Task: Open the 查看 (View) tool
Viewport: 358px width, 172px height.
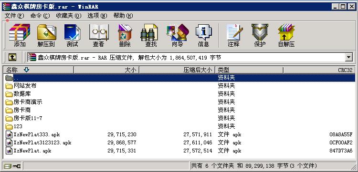Action: click(99, 35)
